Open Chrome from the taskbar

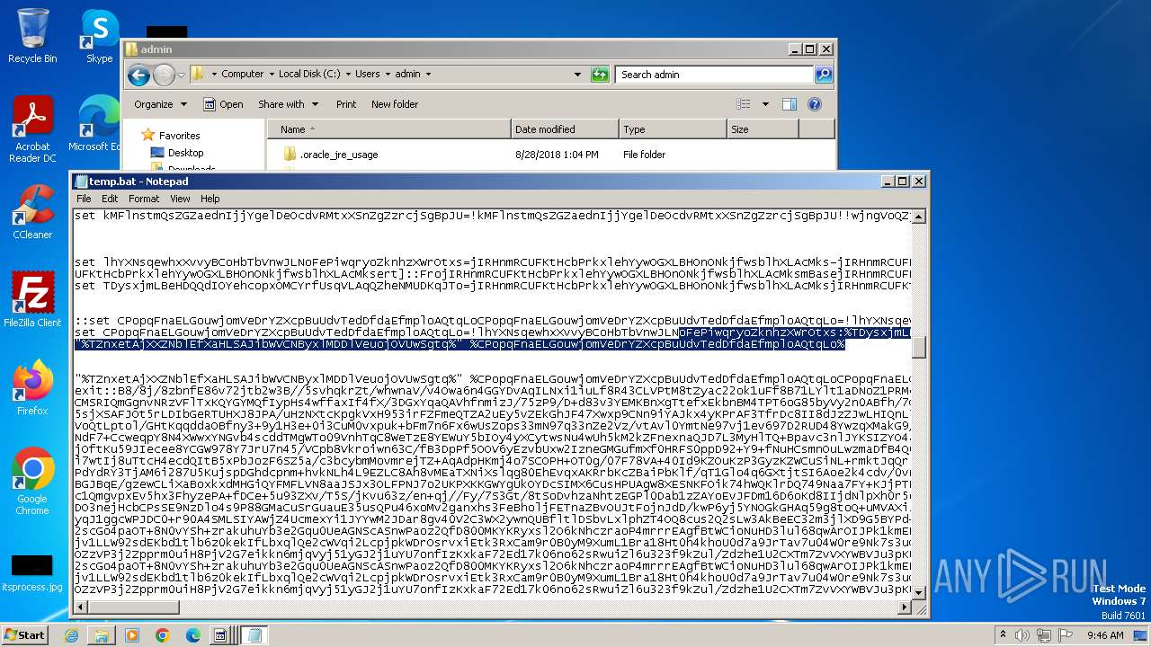pos(162,635)
